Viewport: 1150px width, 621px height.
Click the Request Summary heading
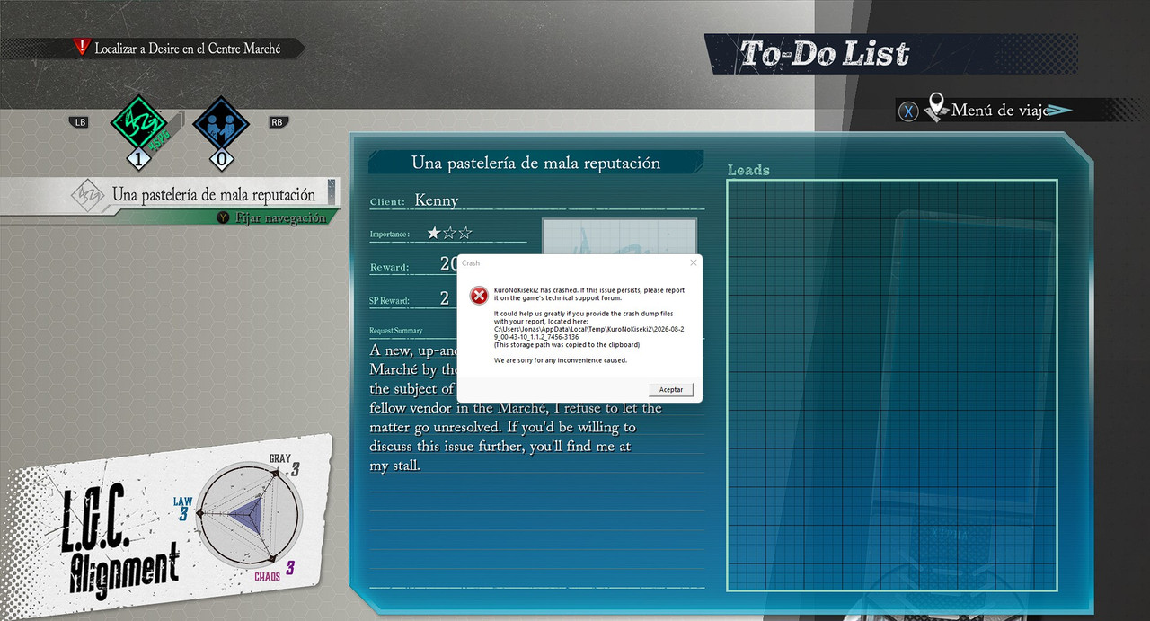396,331
